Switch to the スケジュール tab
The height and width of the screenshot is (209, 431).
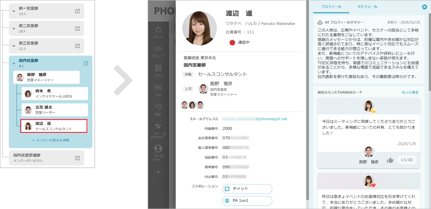[367, 6]
